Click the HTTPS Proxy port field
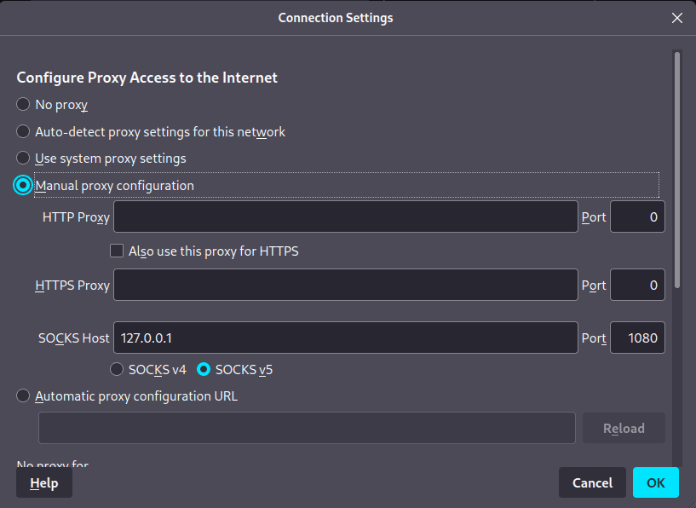 point(637,285)
